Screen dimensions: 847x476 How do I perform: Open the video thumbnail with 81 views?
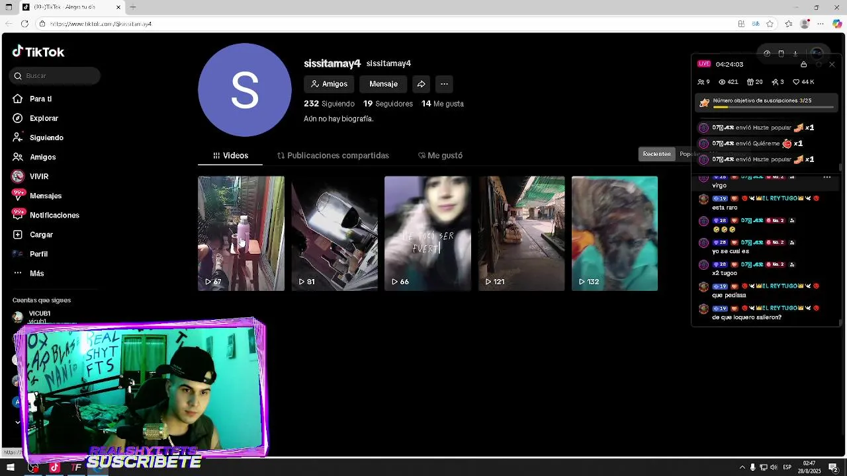pyautogui.click(x=334, y=233)
